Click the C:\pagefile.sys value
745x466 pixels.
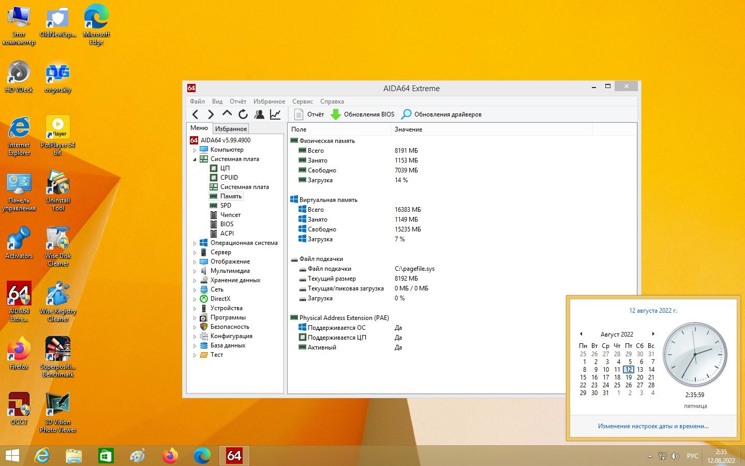click(x=414, y=269)
